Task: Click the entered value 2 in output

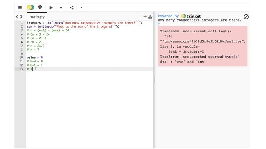Action: [x=159, y=24]
